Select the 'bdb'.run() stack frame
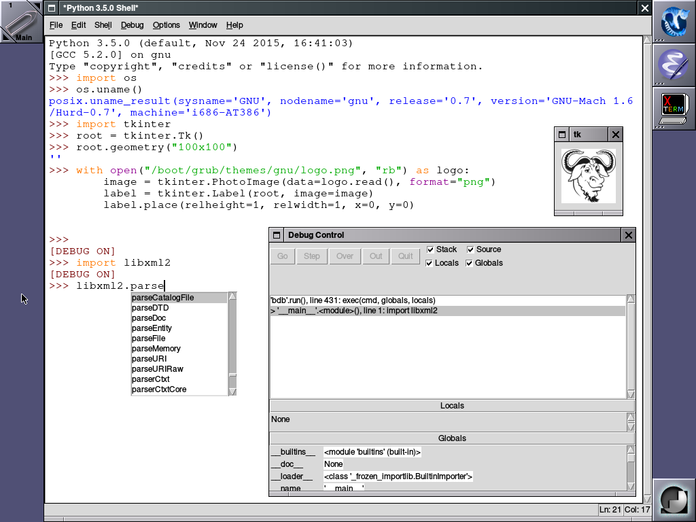696x522 pixels. pyautogui.click(x=448, y=300)
